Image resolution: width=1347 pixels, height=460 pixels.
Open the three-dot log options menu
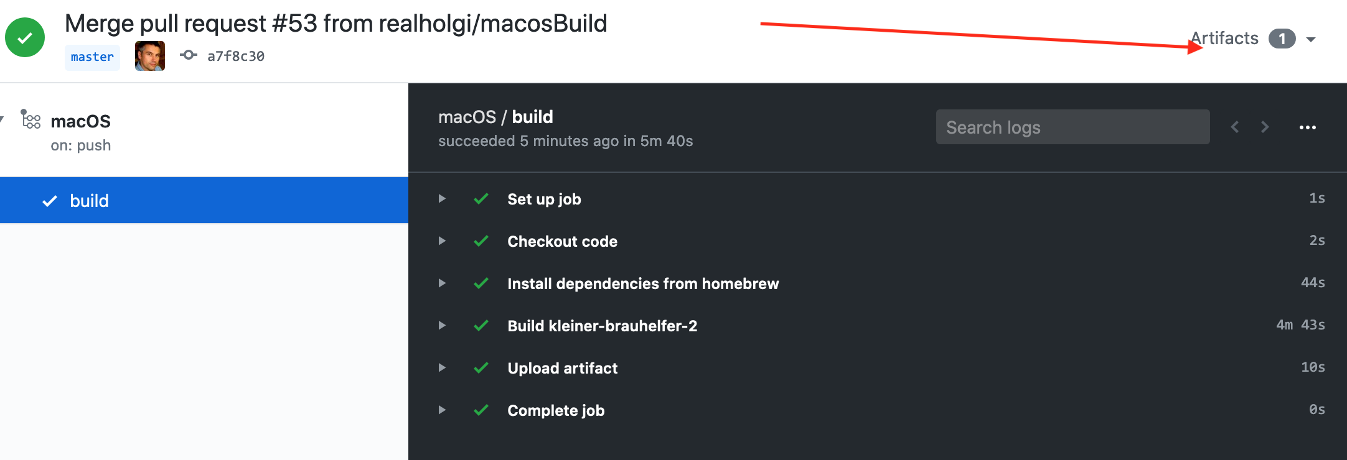(1308, 127)
